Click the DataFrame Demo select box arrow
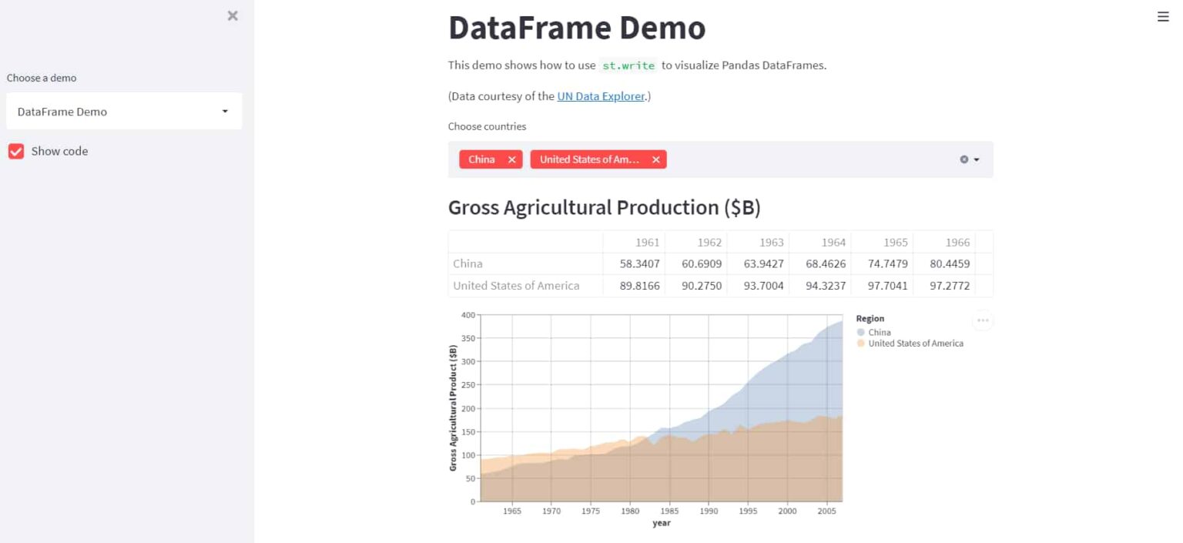Viewport: 1183px width, 543px height. tap(225, 112)
